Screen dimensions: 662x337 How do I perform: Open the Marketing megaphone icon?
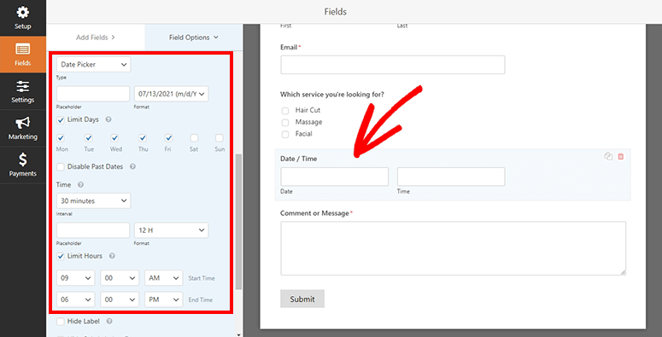tap(23, 123)
